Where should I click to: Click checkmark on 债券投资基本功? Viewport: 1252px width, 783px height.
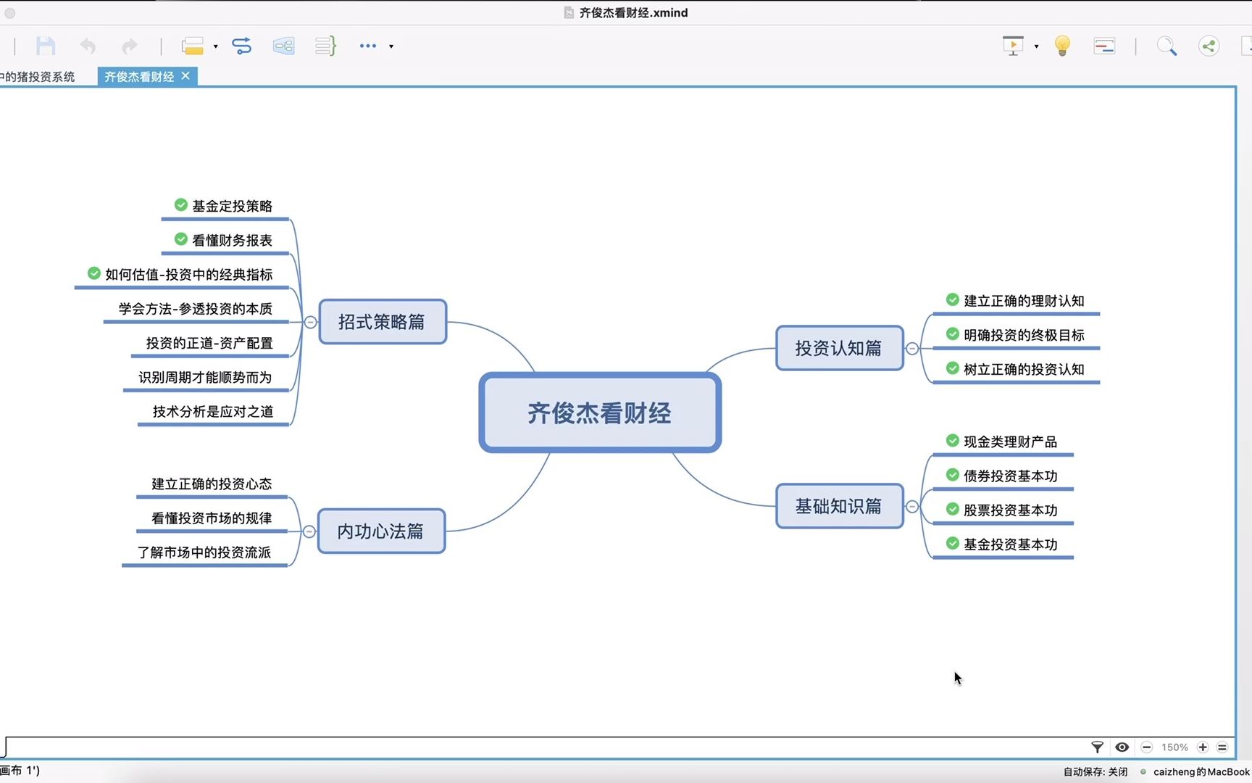point(953,475)
